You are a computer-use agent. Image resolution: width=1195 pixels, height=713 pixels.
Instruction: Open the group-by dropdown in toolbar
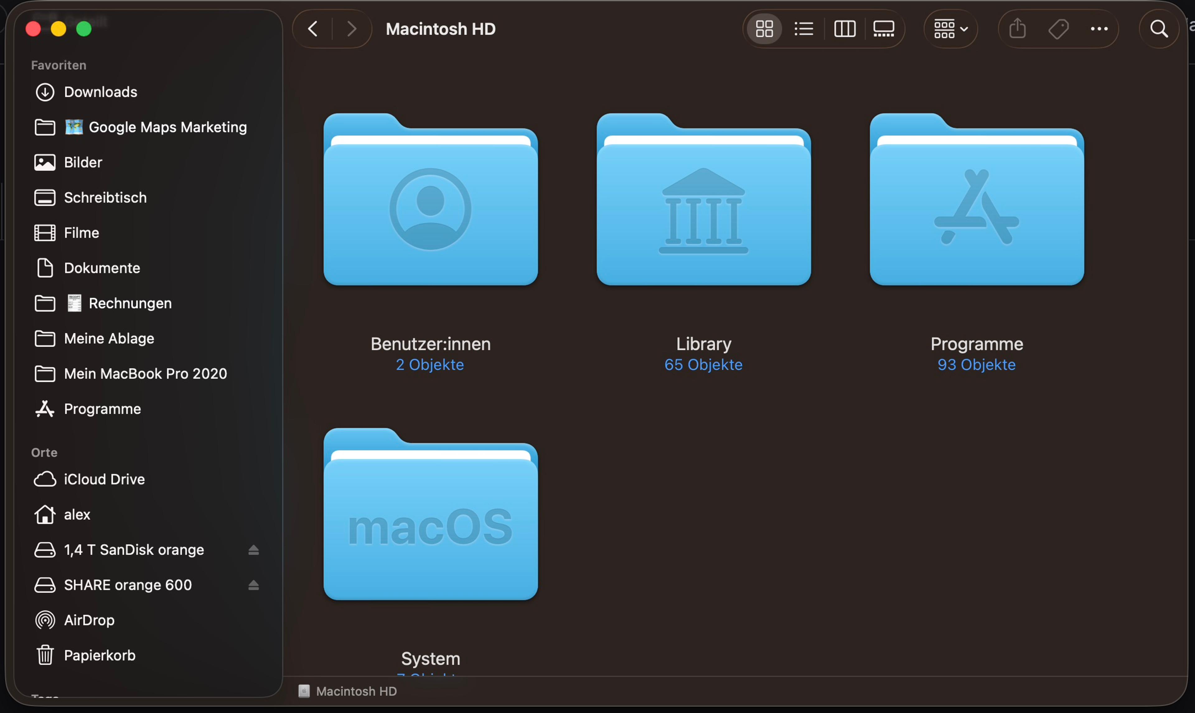tap(950, 29)
